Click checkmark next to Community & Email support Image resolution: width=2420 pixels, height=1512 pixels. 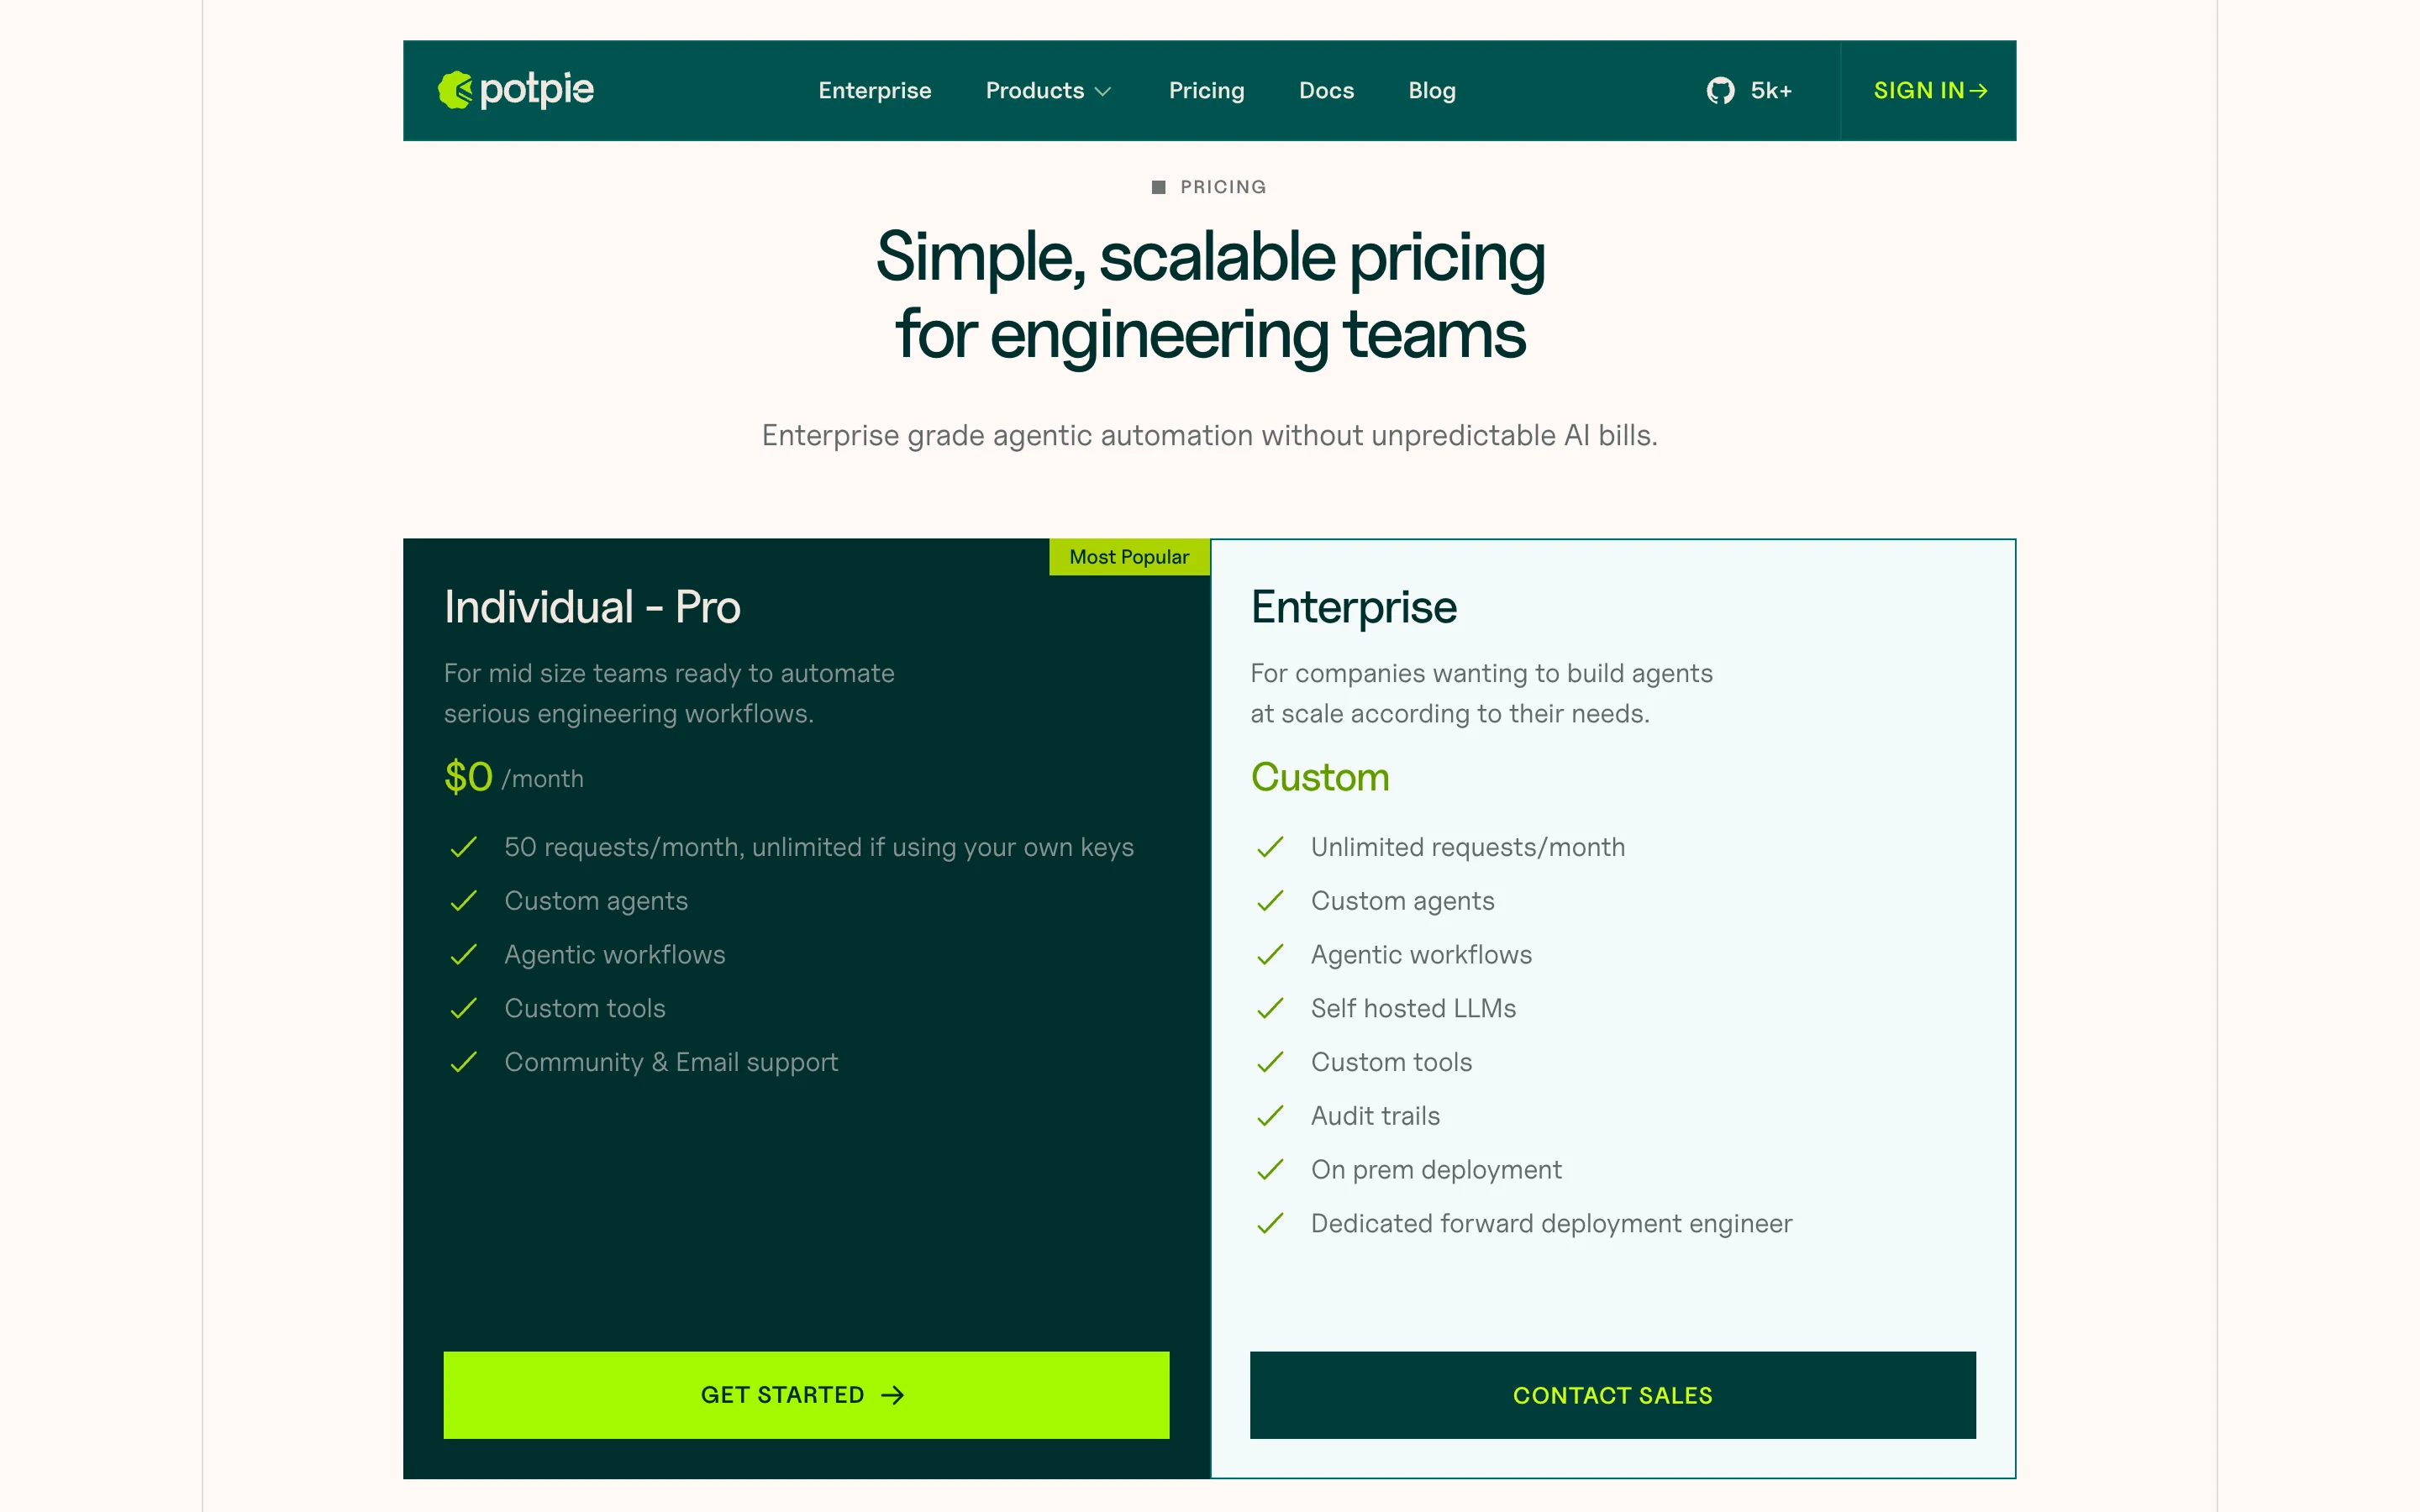464,1062
